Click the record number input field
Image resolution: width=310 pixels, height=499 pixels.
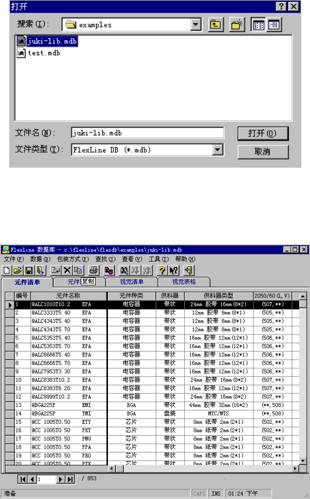click(x=46, y=479)
